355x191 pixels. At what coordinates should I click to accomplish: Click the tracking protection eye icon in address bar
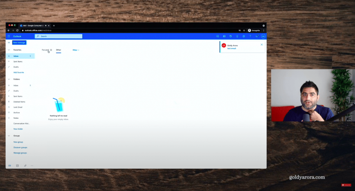240,30
